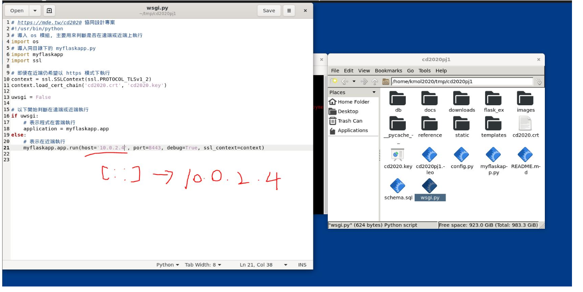583x292 pixels.
Task: Open the Tools menu in file manager
Action: point(424,71)
